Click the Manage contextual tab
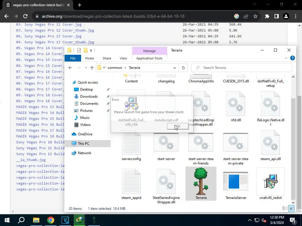302x226 pixels. [x=150, y=51]
